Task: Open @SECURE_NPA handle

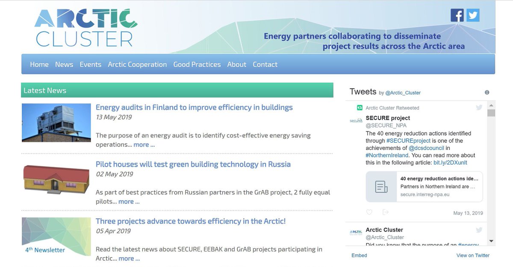Action: (386, 125)
